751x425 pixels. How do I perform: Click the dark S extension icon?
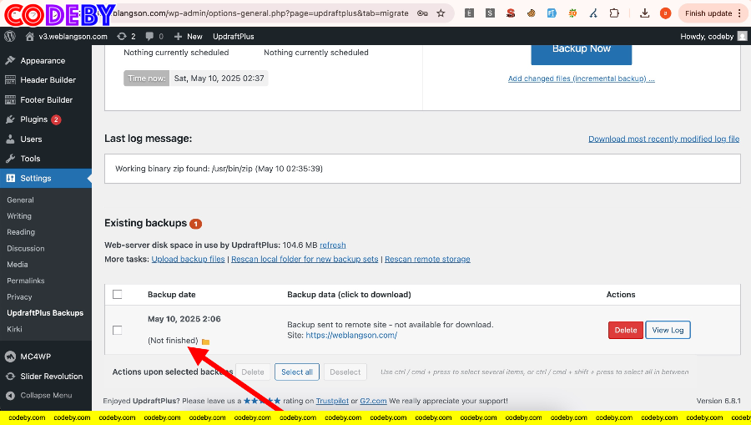490,13
